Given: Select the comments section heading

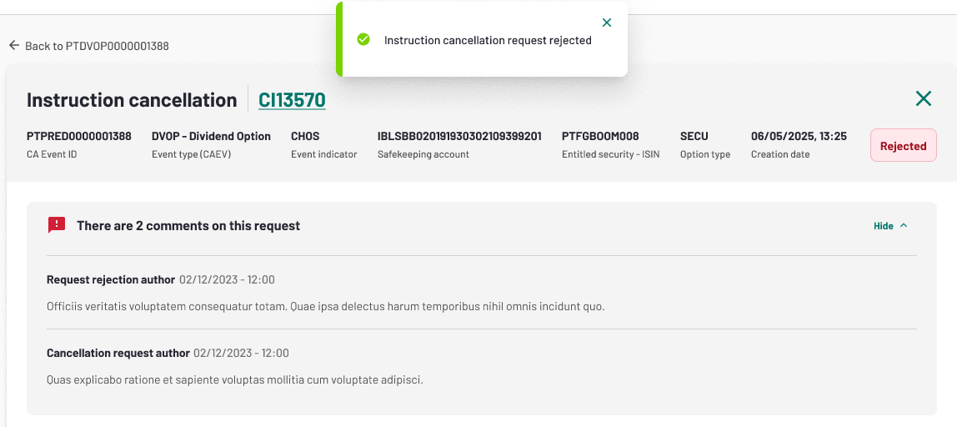Looking at the screenshot, I should point(188,225).
